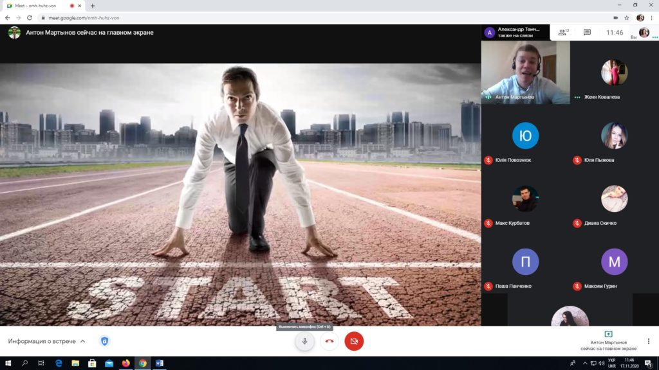Mute the microphone
Viewport: 659px width, 370px height.
point(304,341)
